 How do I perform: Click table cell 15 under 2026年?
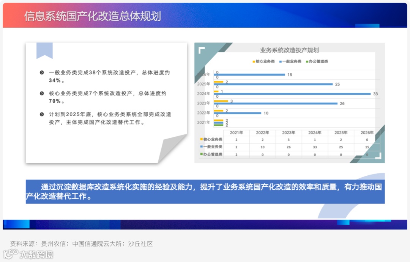(367, 147)
